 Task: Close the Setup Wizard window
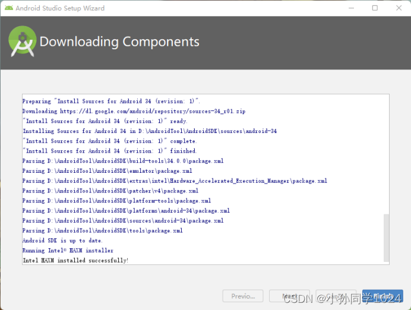[399, 8]
